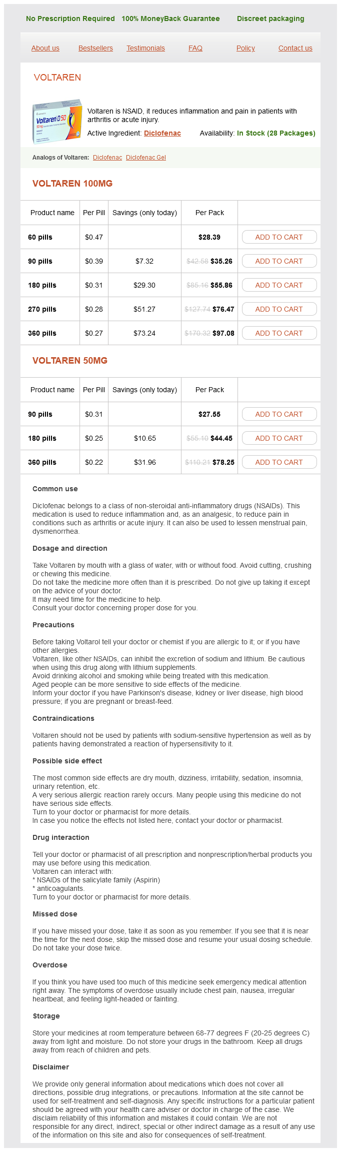Click the Diclofenac active ingredient link
The image size is (341, 1152).
[162, 133]
